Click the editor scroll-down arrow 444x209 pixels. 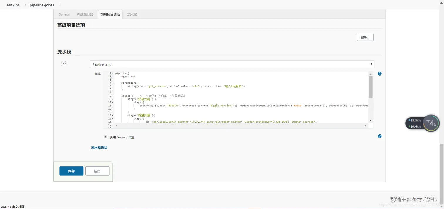click(x=371, y=120)
